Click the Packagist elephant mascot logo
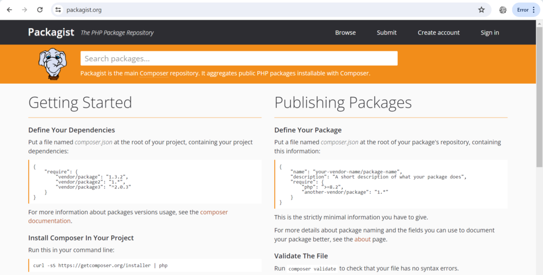Screen dimensions: 543x275 tap(52, 64)
